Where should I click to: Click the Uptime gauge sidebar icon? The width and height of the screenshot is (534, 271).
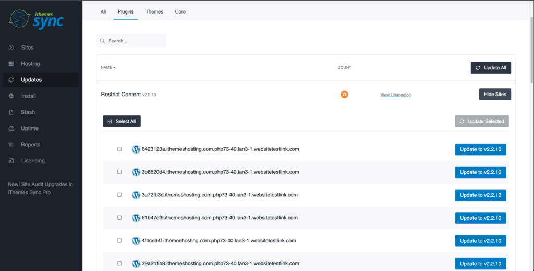11,128
